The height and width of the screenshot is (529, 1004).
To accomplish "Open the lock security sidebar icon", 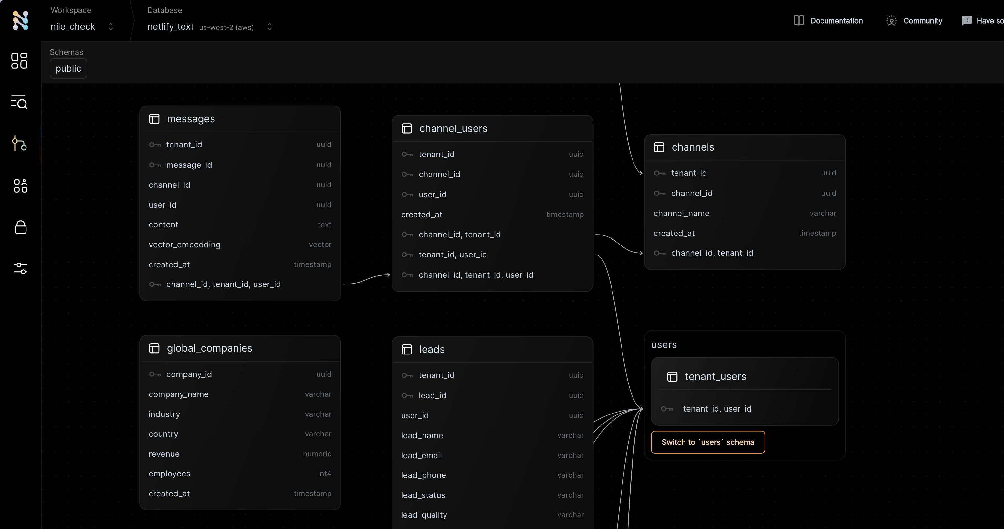I will 20,227.
